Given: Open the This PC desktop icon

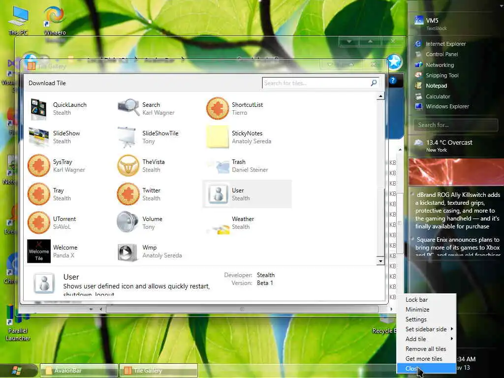Looking at the screenshot, I should 18,21.
